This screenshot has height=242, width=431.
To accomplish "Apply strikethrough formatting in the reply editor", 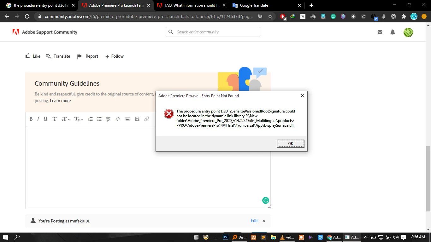I will 54,119.
